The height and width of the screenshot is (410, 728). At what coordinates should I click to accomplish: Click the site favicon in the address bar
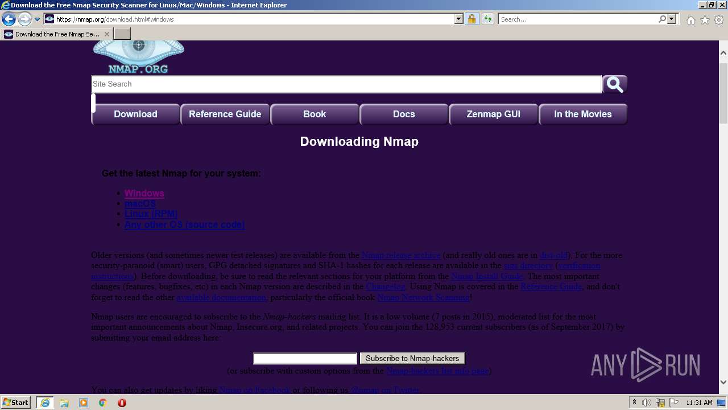pos(49,19)
